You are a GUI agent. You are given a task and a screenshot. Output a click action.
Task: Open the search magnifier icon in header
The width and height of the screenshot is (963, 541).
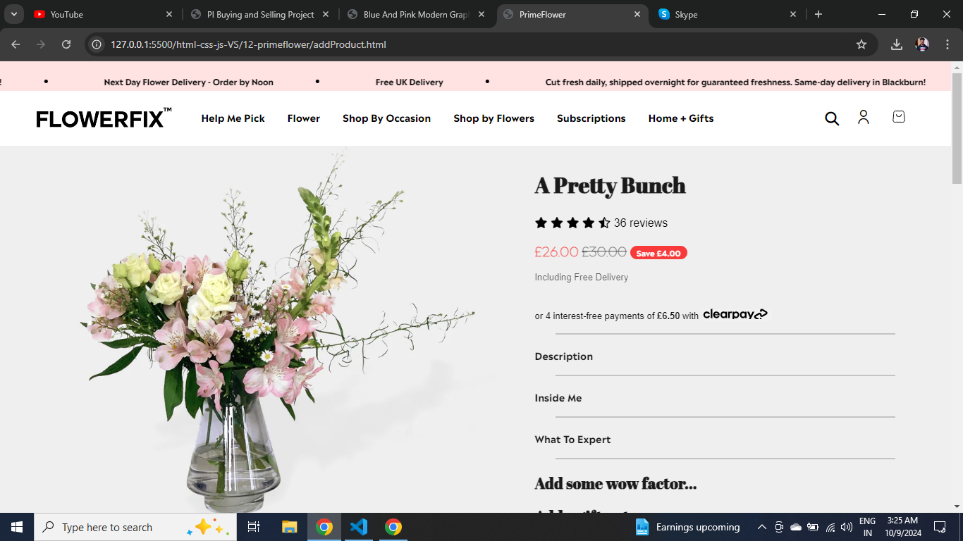point(832,118)
